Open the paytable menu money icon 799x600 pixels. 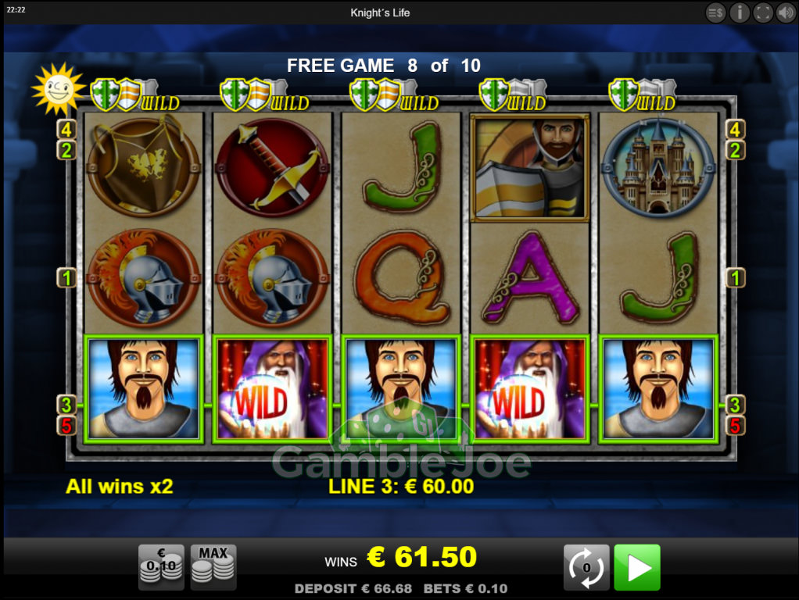click(x=715, y=12)
